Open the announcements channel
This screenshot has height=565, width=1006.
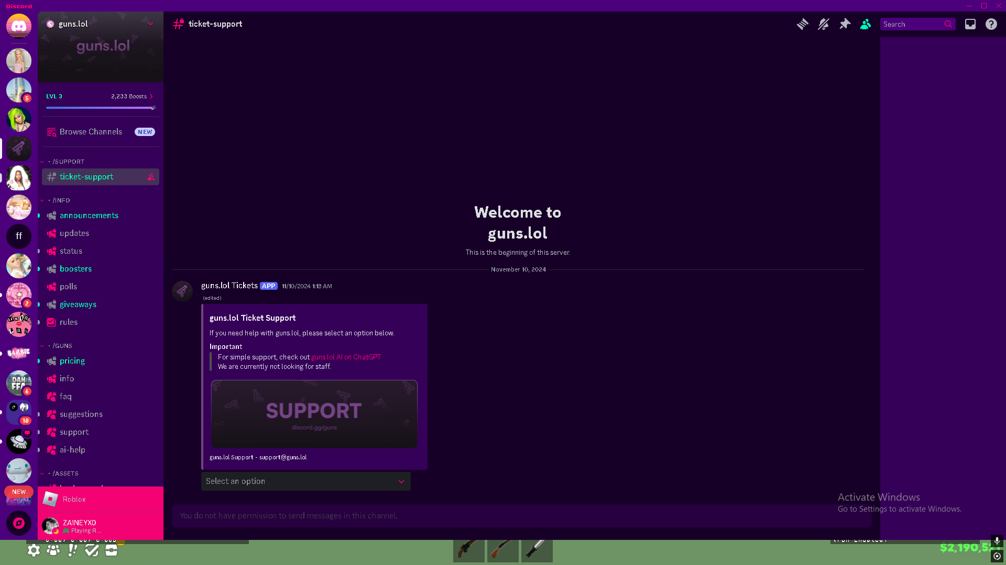tap(101, 216)
